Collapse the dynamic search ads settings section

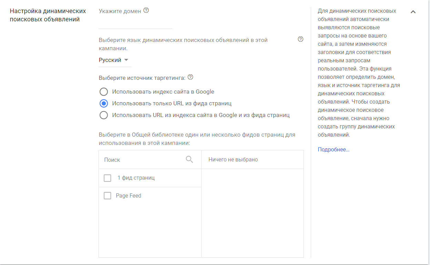point(413,12)
